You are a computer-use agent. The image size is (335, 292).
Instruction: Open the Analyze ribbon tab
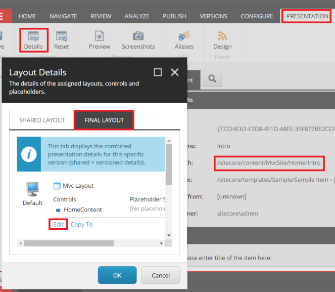[137, 16]
